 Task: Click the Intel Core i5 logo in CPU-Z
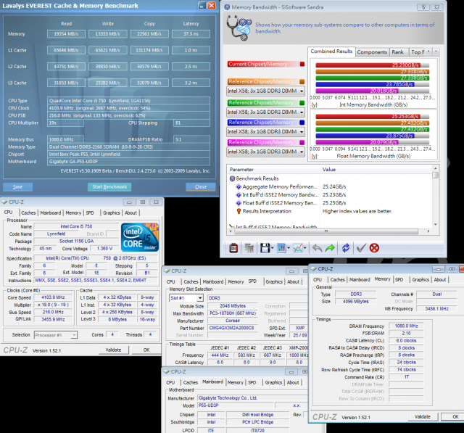(x=140, y=237)
